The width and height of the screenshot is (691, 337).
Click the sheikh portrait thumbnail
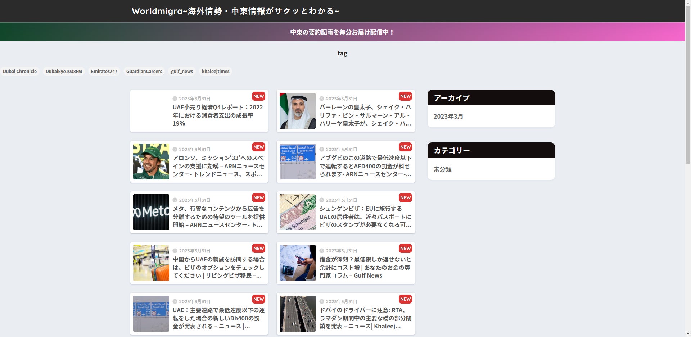298,111
